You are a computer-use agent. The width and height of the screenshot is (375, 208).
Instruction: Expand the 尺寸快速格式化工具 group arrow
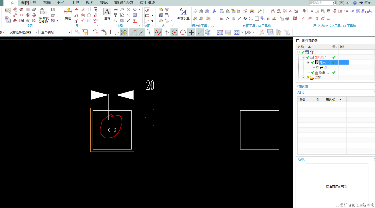pos(370,25)
